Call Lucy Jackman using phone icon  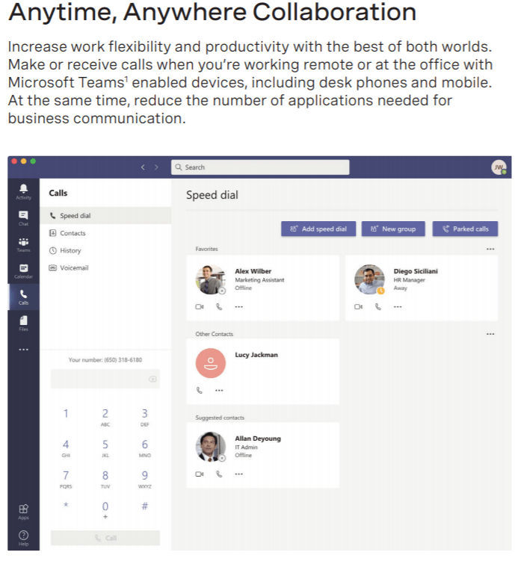200,391
